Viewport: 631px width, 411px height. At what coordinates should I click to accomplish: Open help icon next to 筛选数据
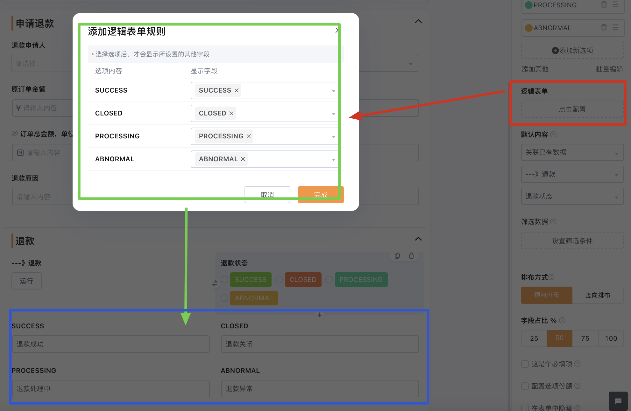tap(553, 222)
